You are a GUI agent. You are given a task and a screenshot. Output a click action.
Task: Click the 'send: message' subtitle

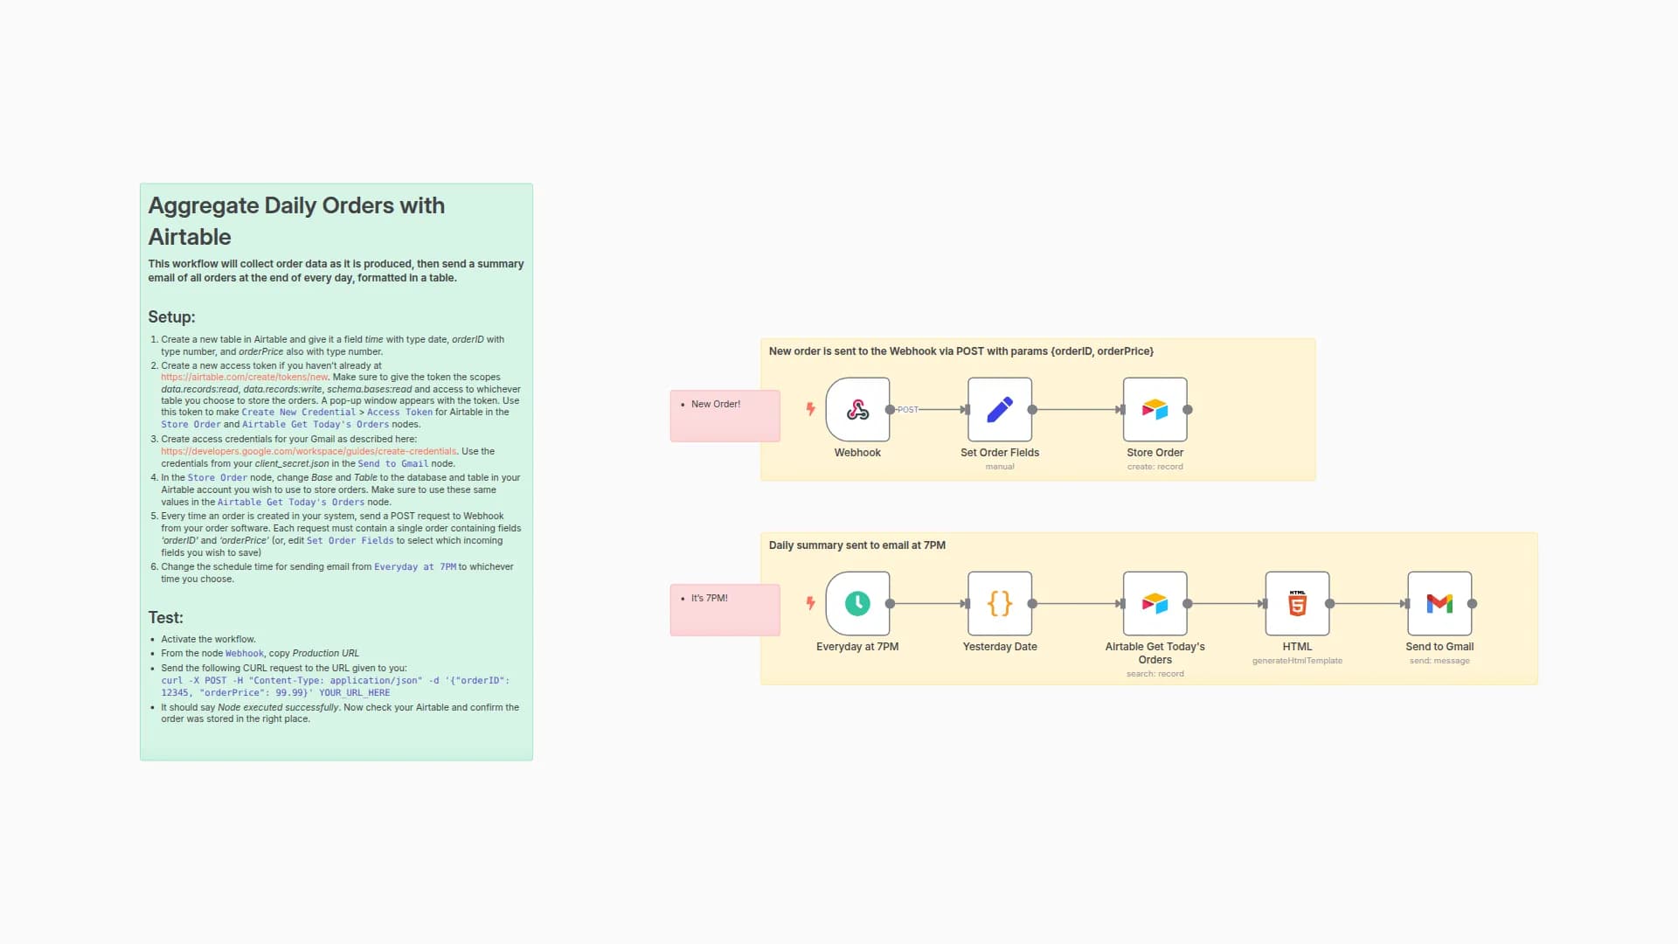(1439, 661)
